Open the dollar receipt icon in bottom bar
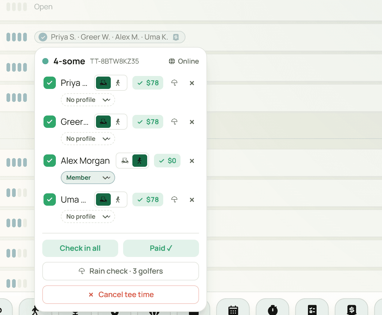Screen dimensions: 382x315 coord(352,310)
